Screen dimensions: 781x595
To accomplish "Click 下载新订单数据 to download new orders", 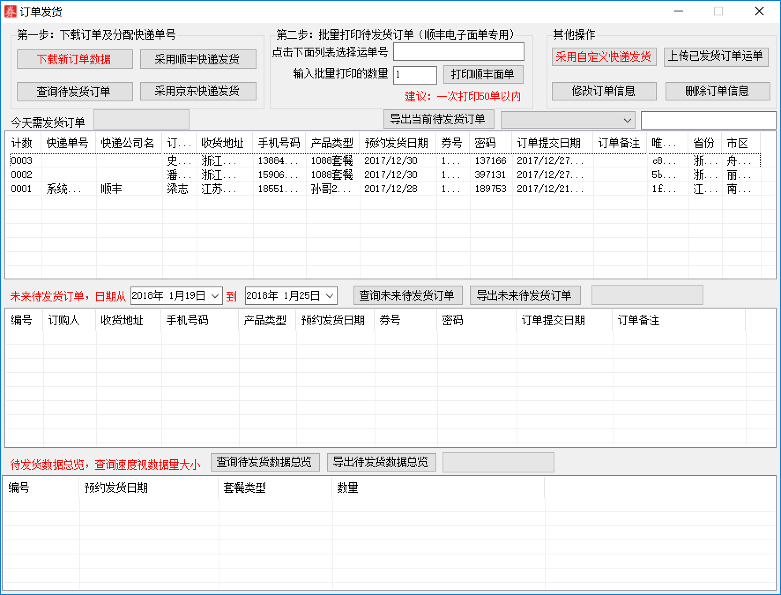I will coord(74,59).
